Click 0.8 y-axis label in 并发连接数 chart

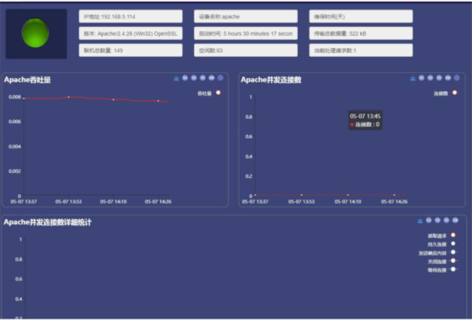(x=249, y=117)
